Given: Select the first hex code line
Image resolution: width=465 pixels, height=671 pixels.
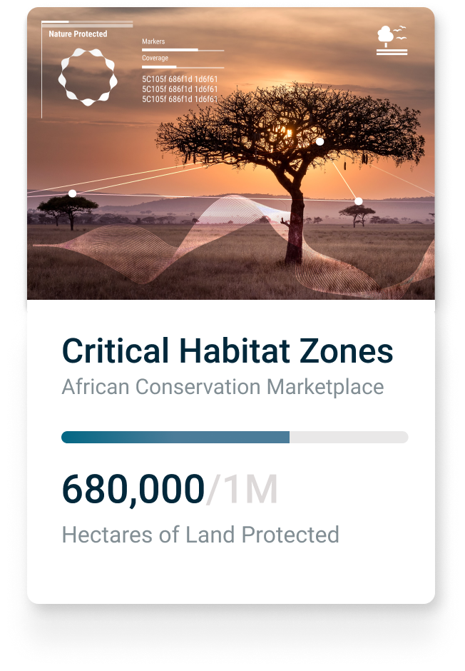Looking at the screenshot, I should (180, 79).
